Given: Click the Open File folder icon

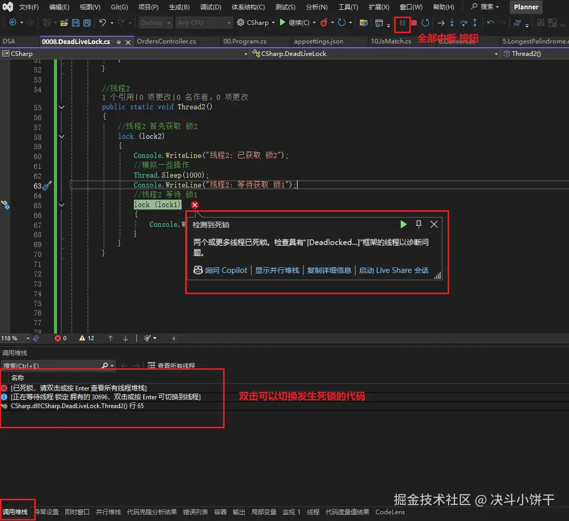Looking at the screenshot, I should point(64,23).
